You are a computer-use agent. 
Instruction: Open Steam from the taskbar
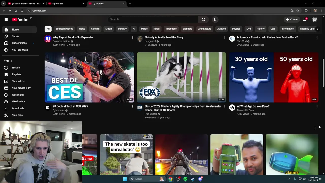(x=193, y=179)
